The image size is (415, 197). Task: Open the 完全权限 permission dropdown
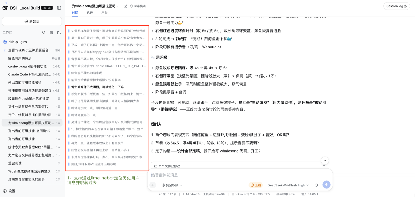pos(172,185)
